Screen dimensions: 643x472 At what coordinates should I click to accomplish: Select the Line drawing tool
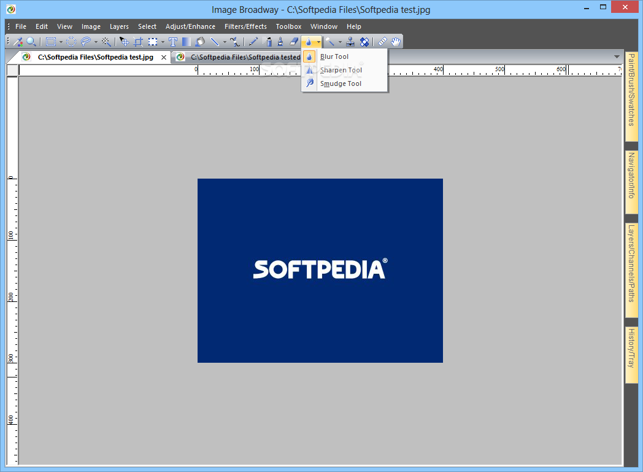click(x=215, y=41)
